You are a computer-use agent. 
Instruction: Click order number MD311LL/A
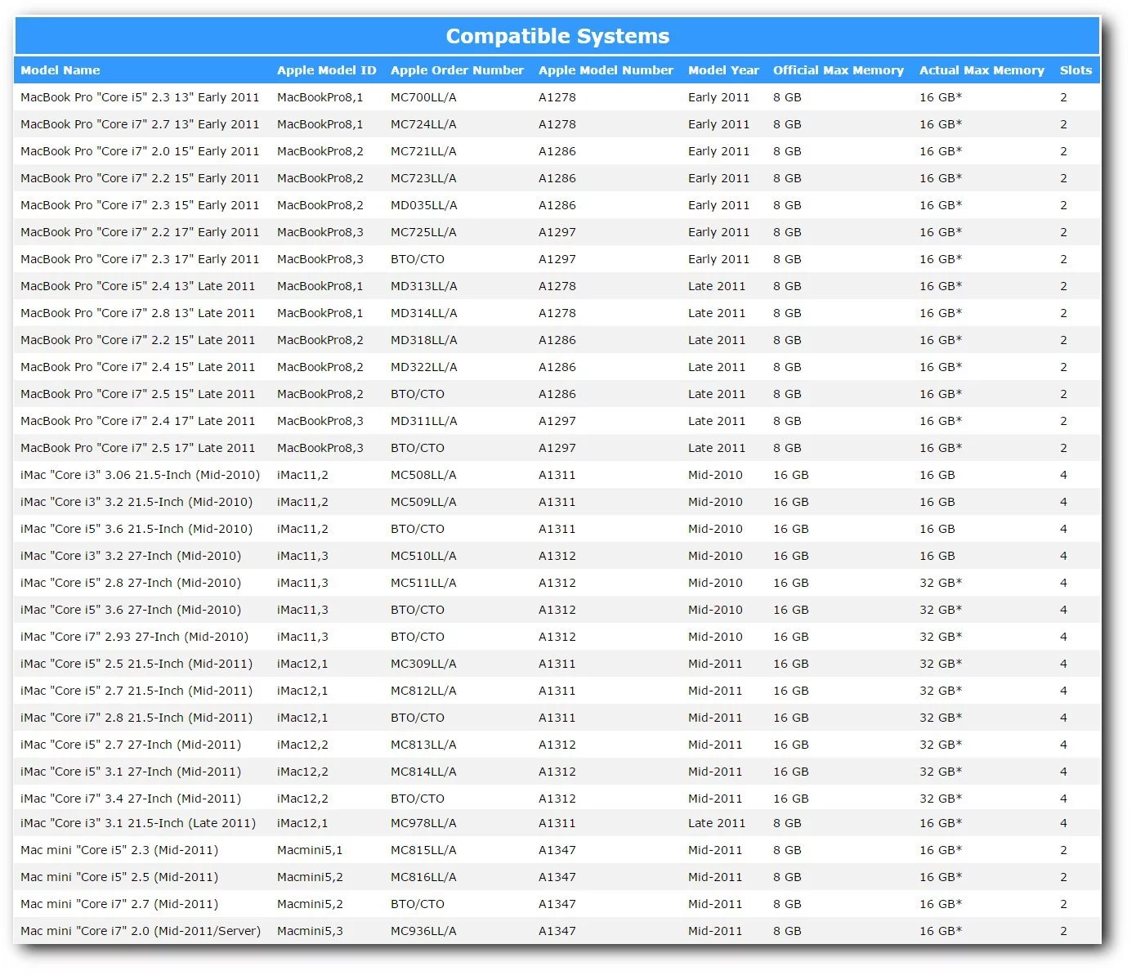pyautogui.click(x=424, y=421)
